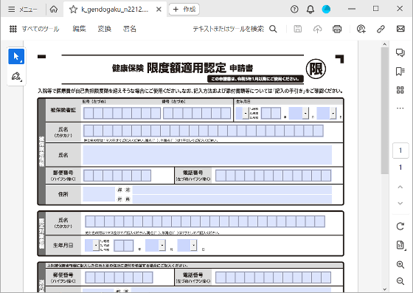Click the scrollbar up arrow
The image size is (413, 293).
pyautogui.click(x=384, y=44)
